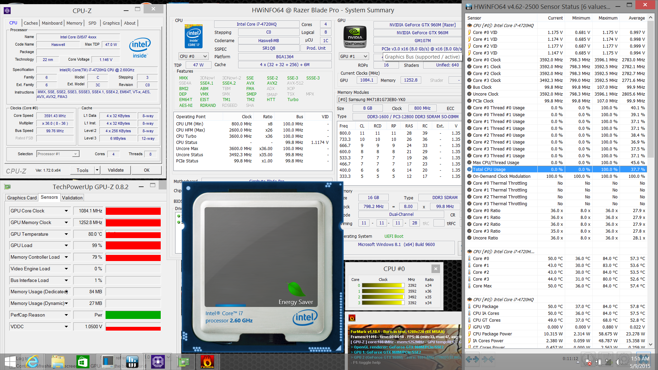
Task: Switch to the Intel energy saver app in taskbar
Action: click(x=108, y=362)
